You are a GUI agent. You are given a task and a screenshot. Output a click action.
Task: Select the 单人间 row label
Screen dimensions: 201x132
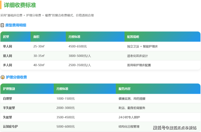[x=7, y=46]
